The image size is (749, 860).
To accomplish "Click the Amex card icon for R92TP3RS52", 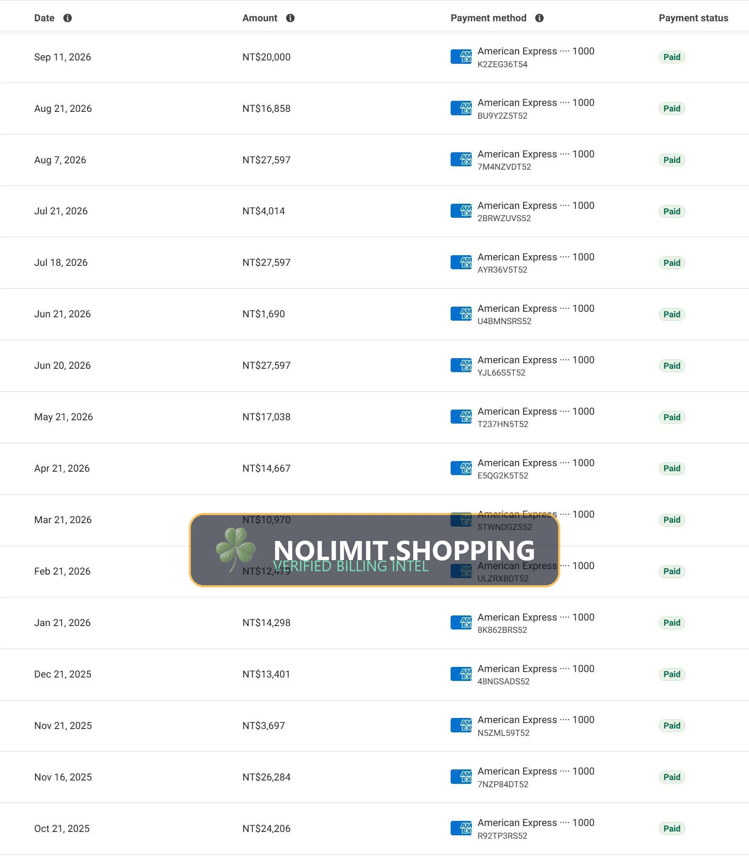I will [x=461, y=828].
